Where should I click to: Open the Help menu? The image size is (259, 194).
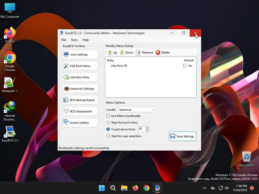[85, 40]
